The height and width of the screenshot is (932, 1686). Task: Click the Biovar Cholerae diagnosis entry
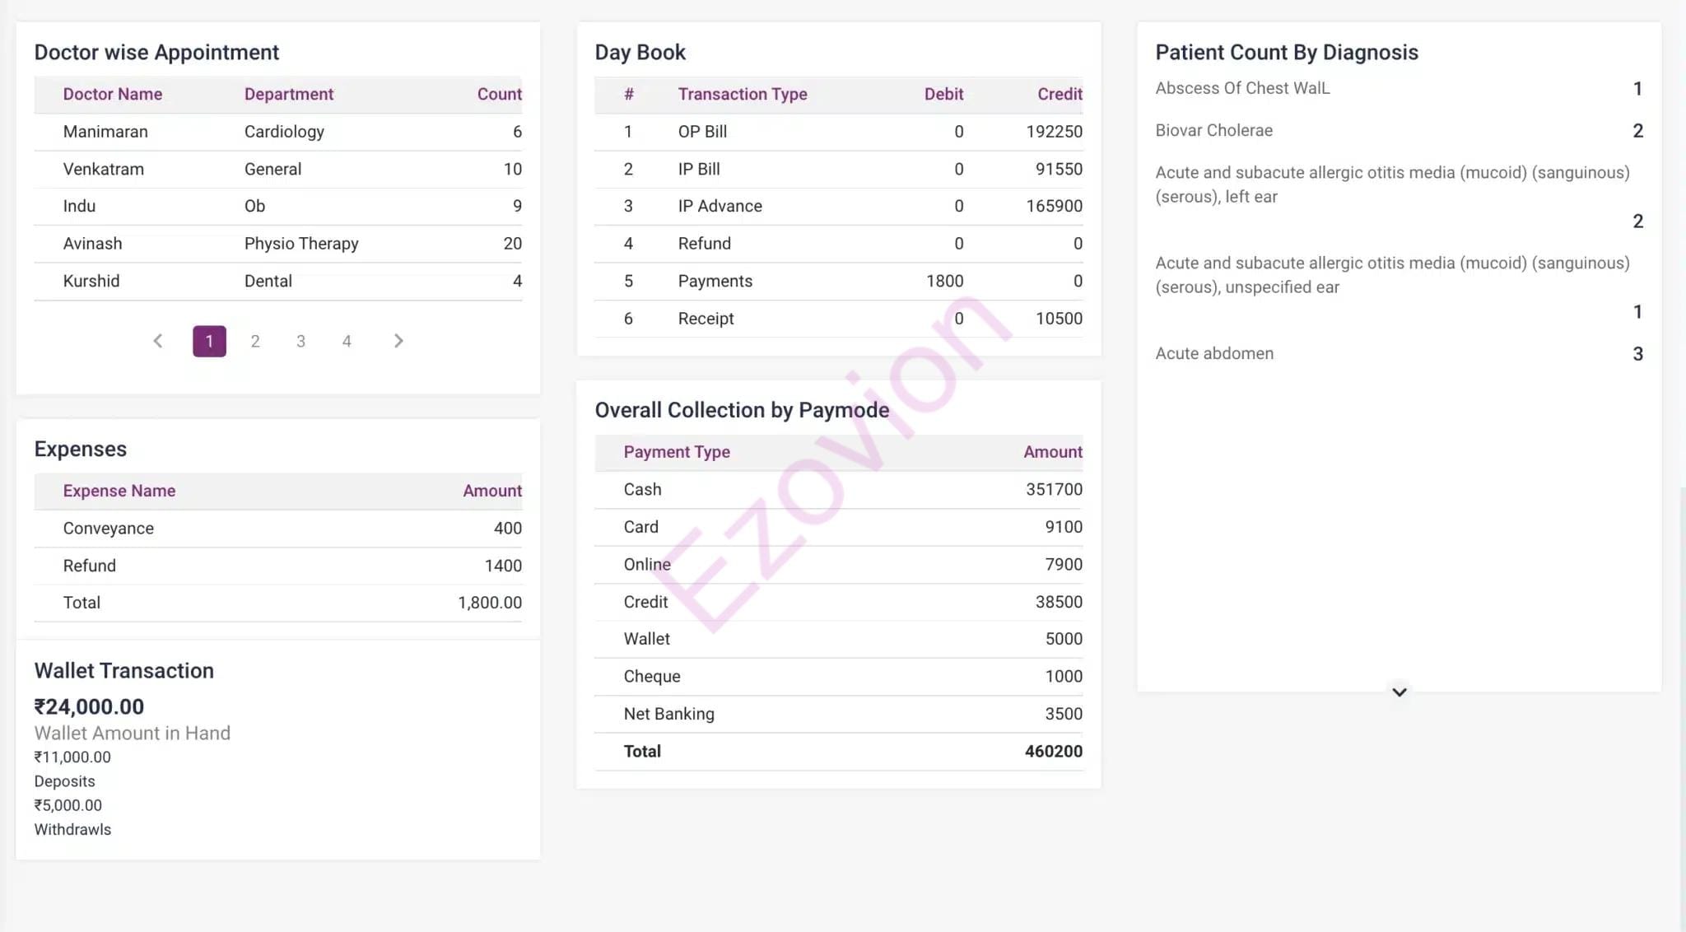coord(1213,130)
